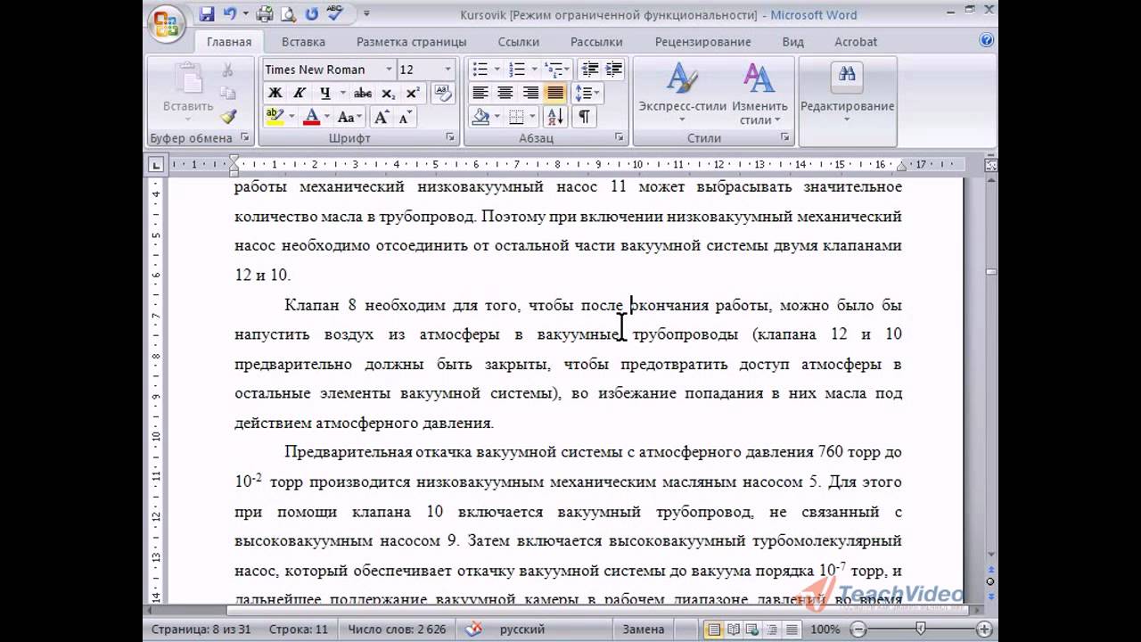The width and height of the screenshot is (1141, 642).
Task: Apply superscript formatting
Action: coord(413,93)
